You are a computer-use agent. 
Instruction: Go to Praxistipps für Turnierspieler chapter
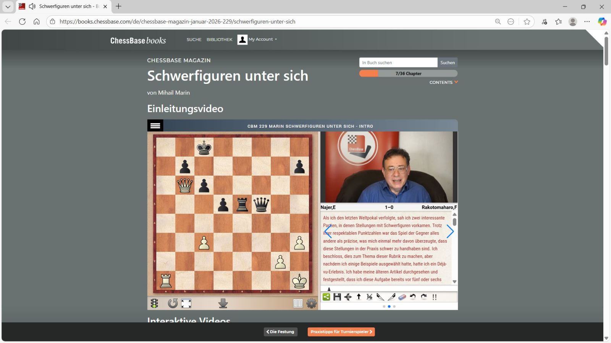pyautogui.click(x=341, y=332)
